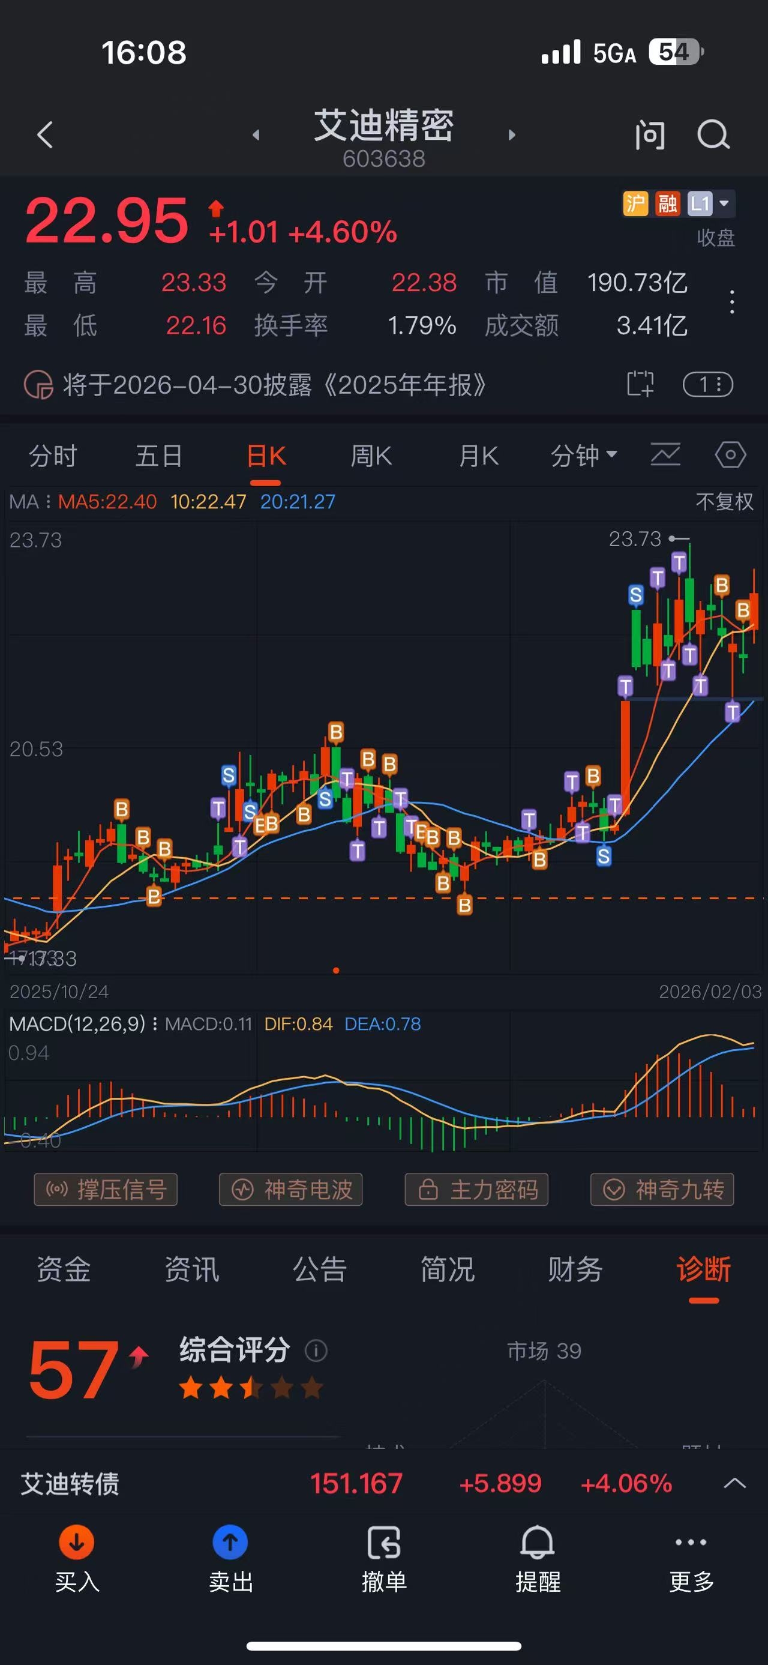The width and height of the screenshot is (768, 1665).
Task: Toggle the 神奇九转 indicator
Action: pyautogui.click(x=662, y=1189)
